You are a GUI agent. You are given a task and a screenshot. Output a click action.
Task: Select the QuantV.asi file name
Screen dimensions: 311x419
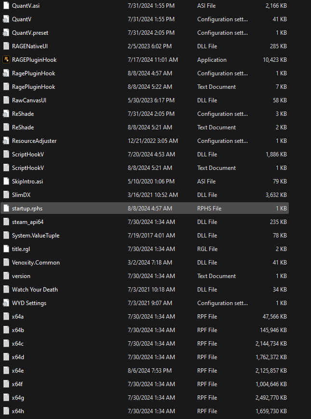(x=26, y=6)
